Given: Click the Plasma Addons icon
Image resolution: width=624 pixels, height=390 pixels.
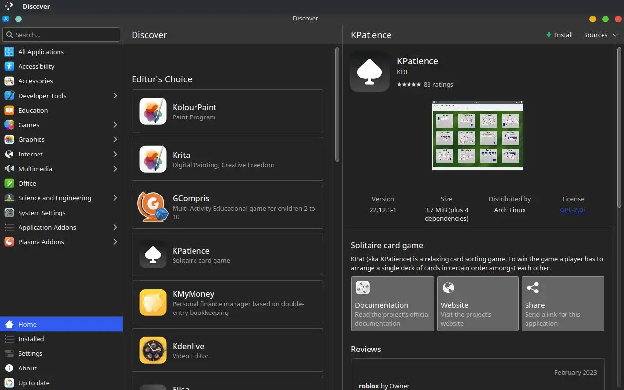Looking at the screenshot, I should (9, 242).
